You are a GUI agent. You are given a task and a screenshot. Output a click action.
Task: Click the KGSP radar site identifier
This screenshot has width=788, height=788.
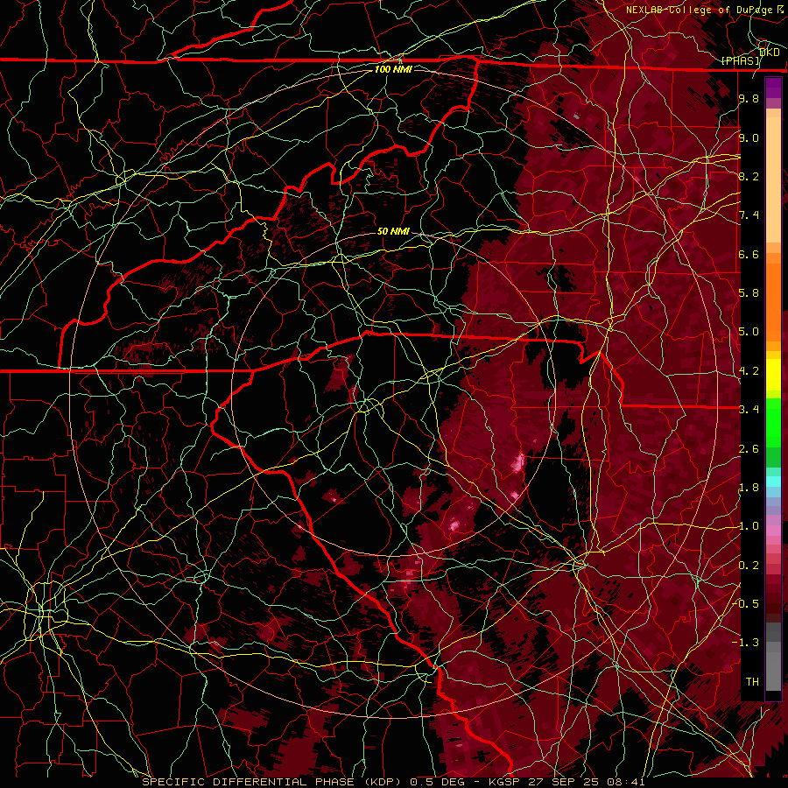pyautogui.click(x=506, y=782)
